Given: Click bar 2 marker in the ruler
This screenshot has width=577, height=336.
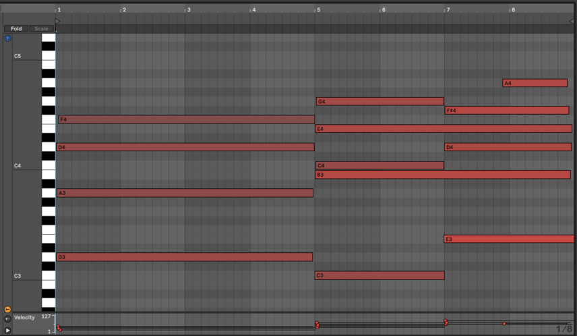Looking at the screenshot, I should click(x=124, y=9).
